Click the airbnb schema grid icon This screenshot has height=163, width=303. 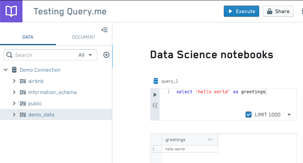click(x=23, y=81)
